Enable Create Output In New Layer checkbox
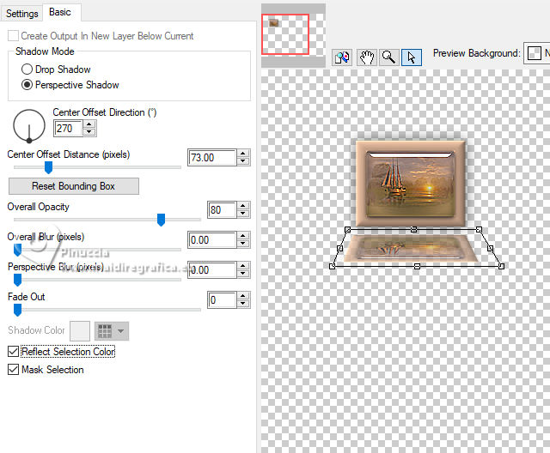The image size is (550, 453). [x=13, y=36]
